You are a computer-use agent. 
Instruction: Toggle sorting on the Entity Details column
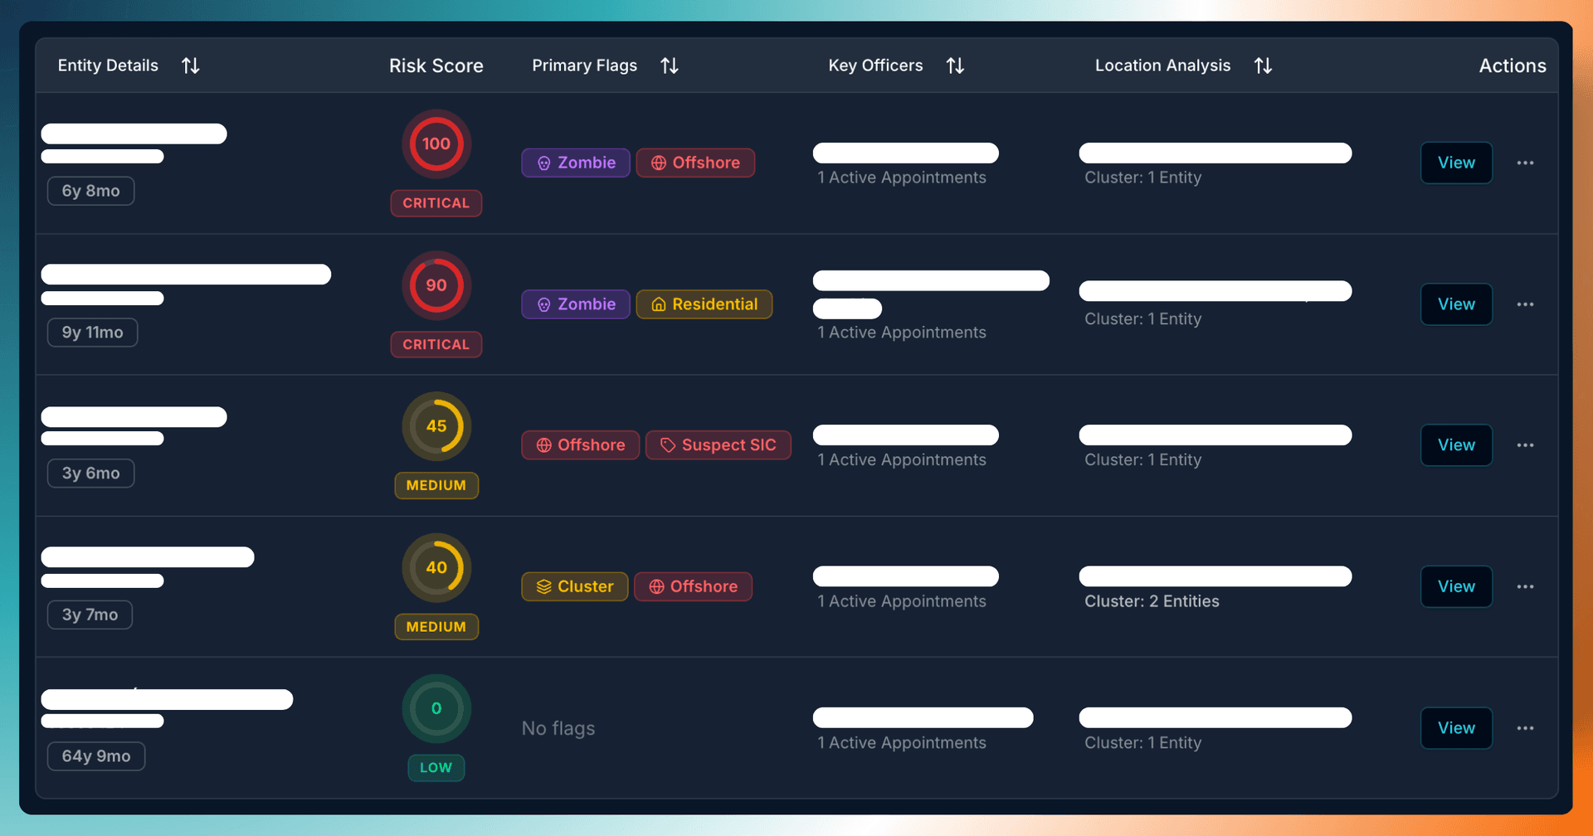tap(190, 65)
